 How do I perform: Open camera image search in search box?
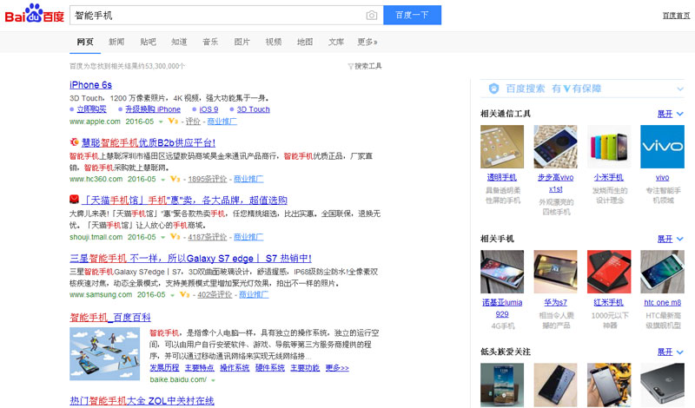[x=371, y=16]
